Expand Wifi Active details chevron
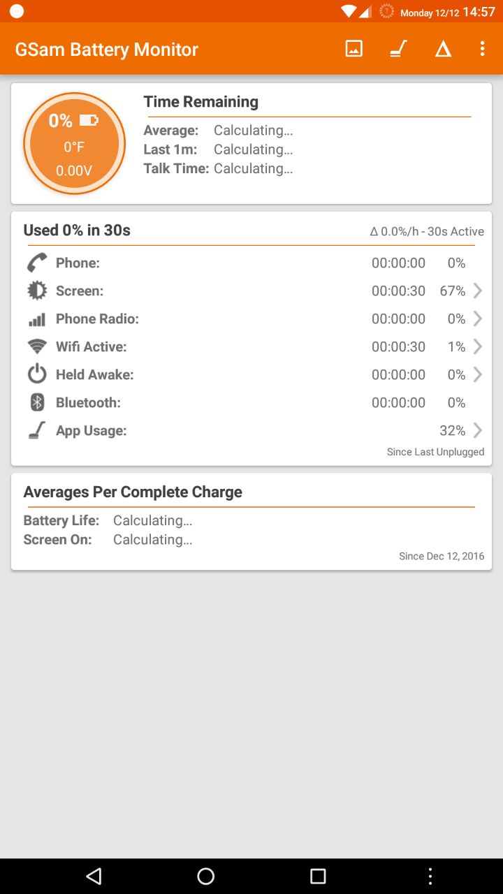The image size is (503, 894). [x=478, y=346]
